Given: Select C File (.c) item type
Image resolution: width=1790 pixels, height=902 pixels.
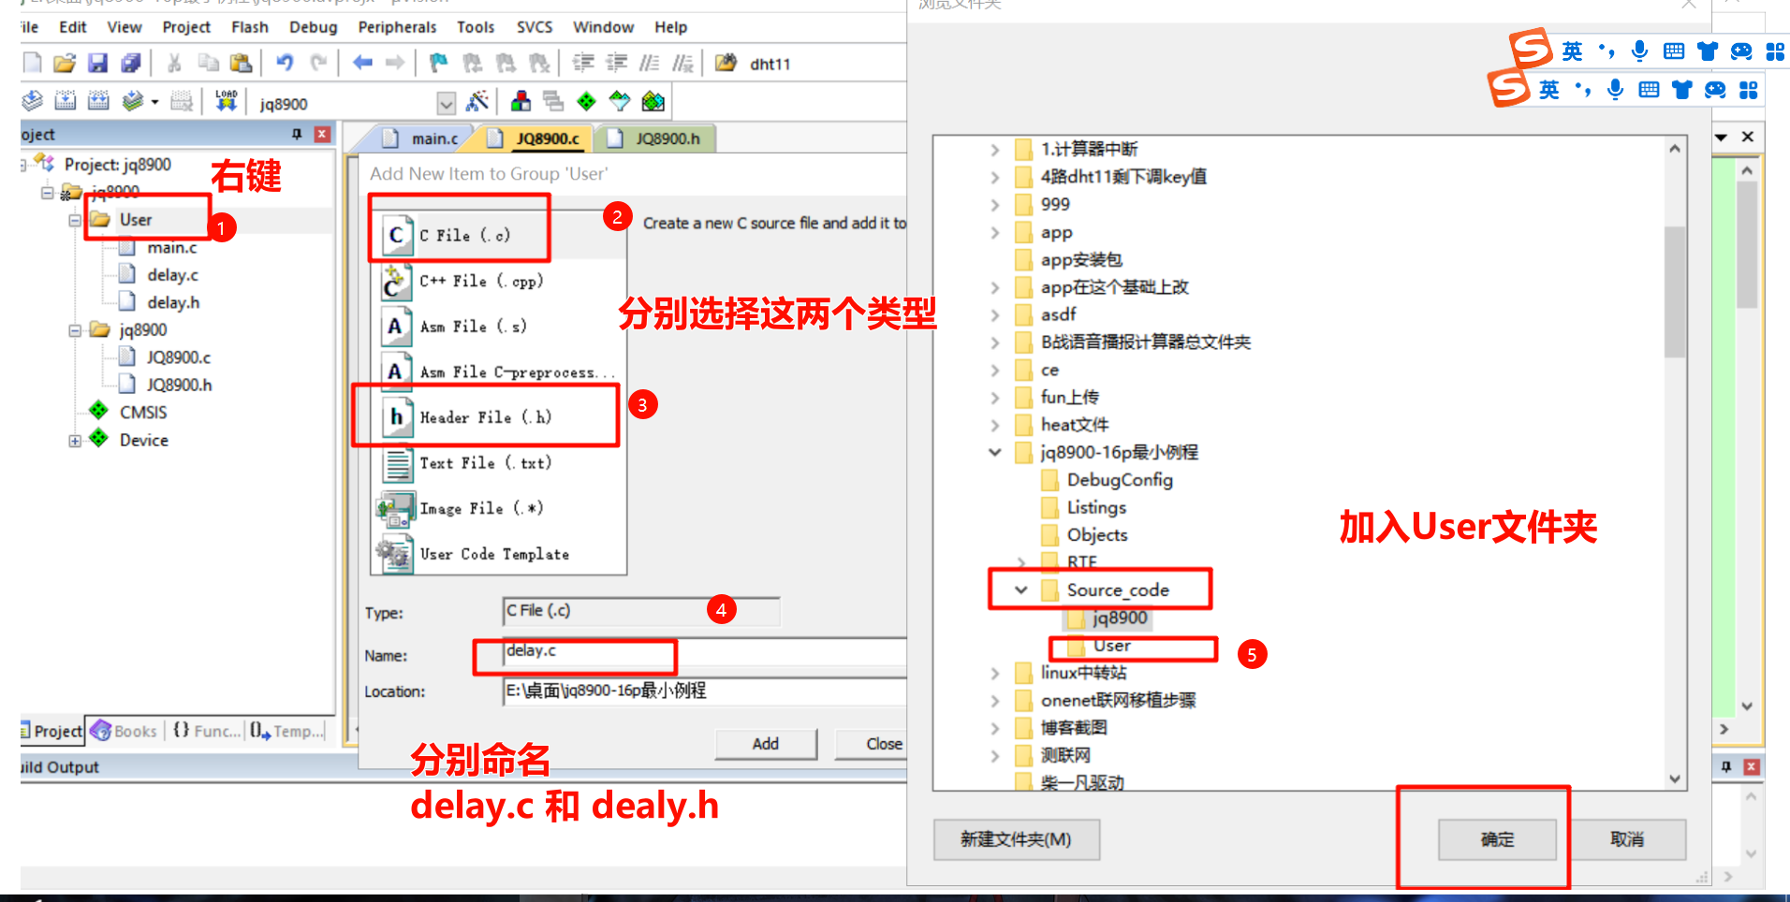Looking at the screenshot, I should click(501, 235).
